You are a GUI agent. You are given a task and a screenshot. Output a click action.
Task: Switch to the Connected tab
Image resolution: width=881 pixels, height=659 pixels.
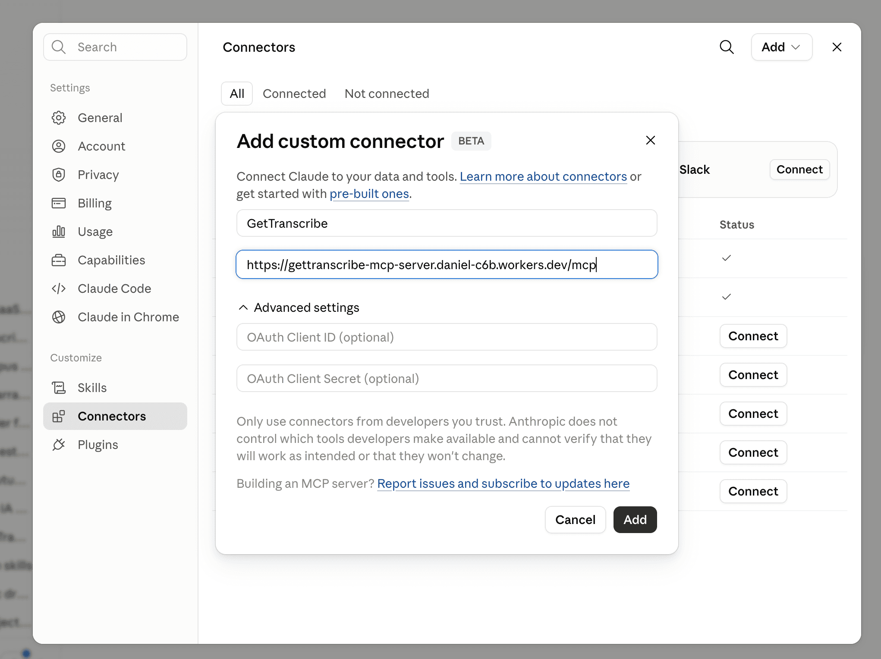(x=294, y=94)
